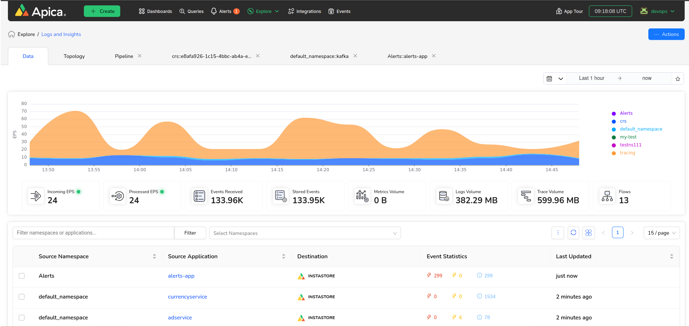This screenshot has height=327, width=689.
Task: Open the grid view icon button
Action: [x=589, y=233]
